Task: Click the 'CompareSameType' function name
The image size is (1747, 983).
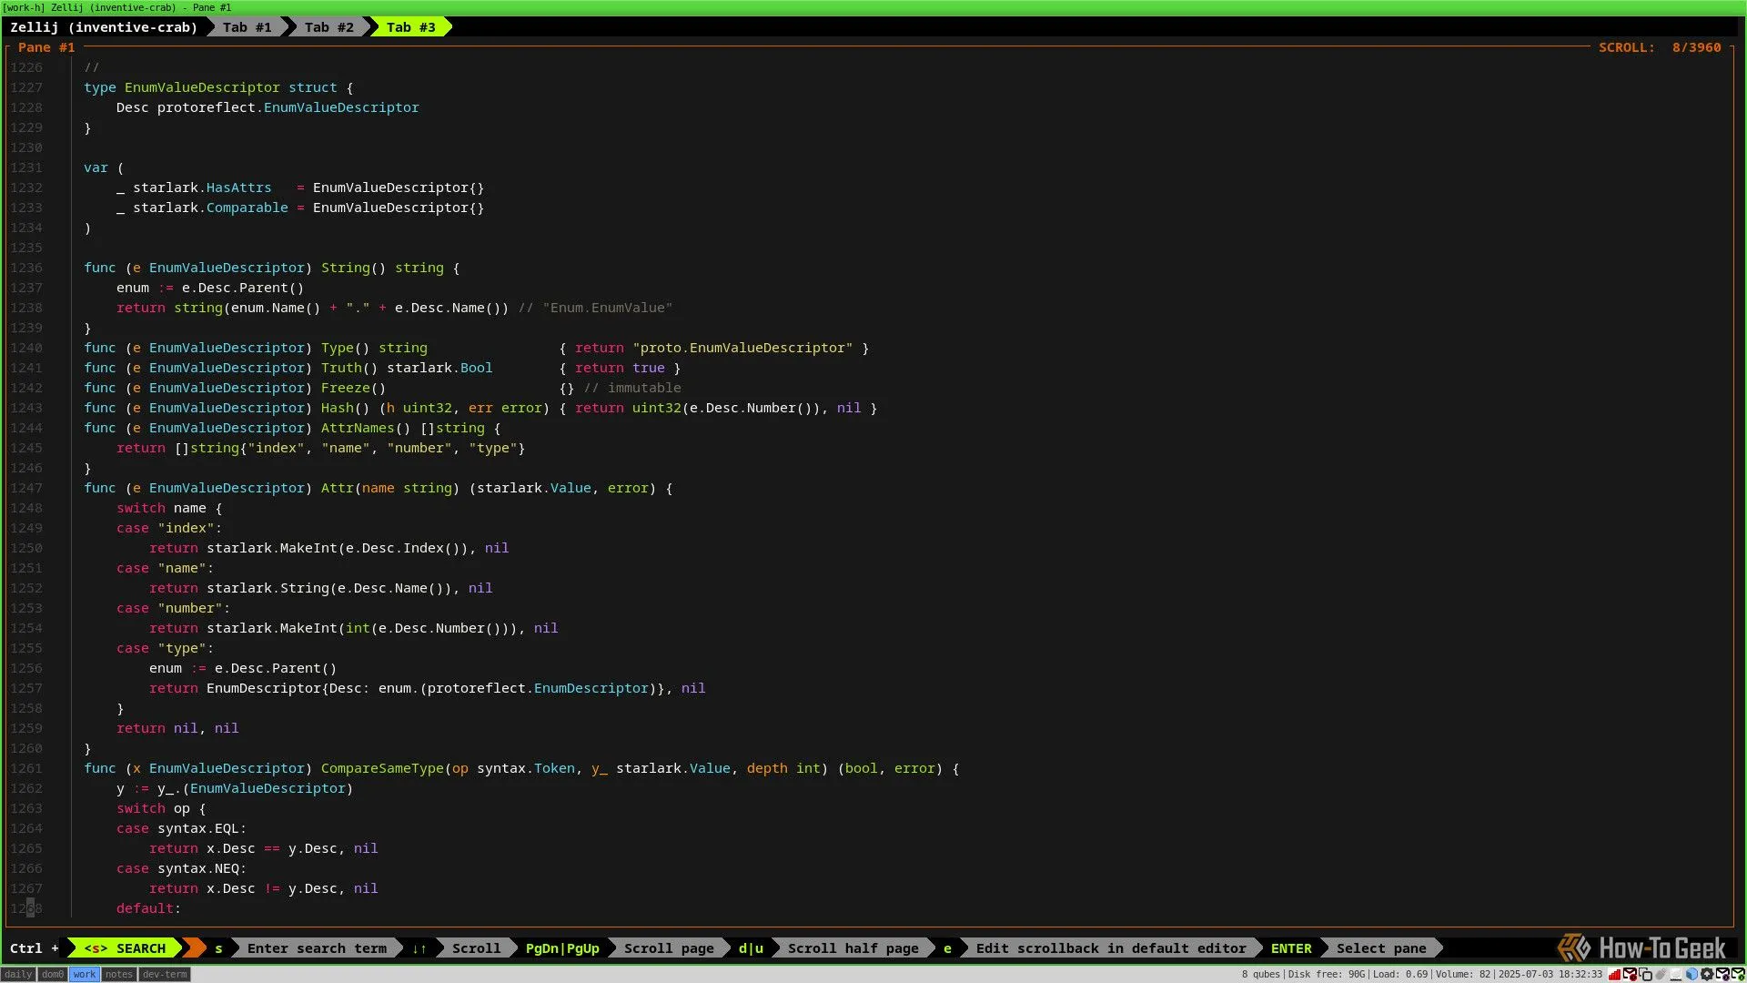Action: (382, 768)
